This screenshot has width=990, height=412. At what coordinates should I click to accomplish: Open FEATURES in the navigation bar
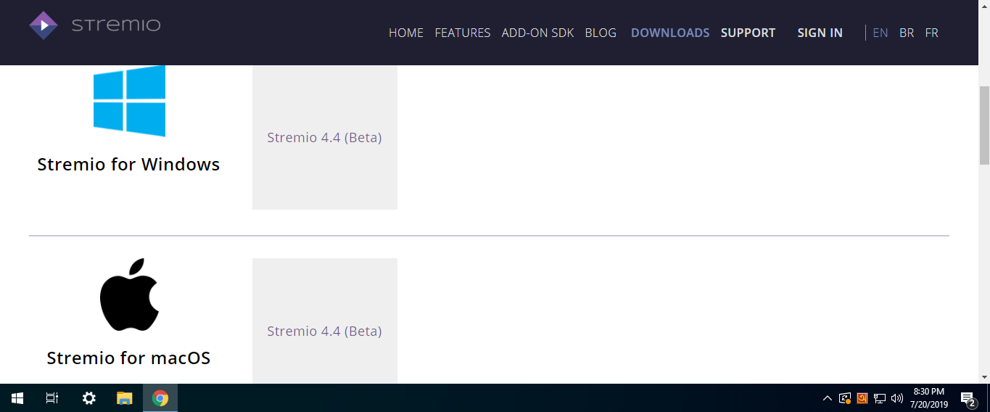point(463,33)
